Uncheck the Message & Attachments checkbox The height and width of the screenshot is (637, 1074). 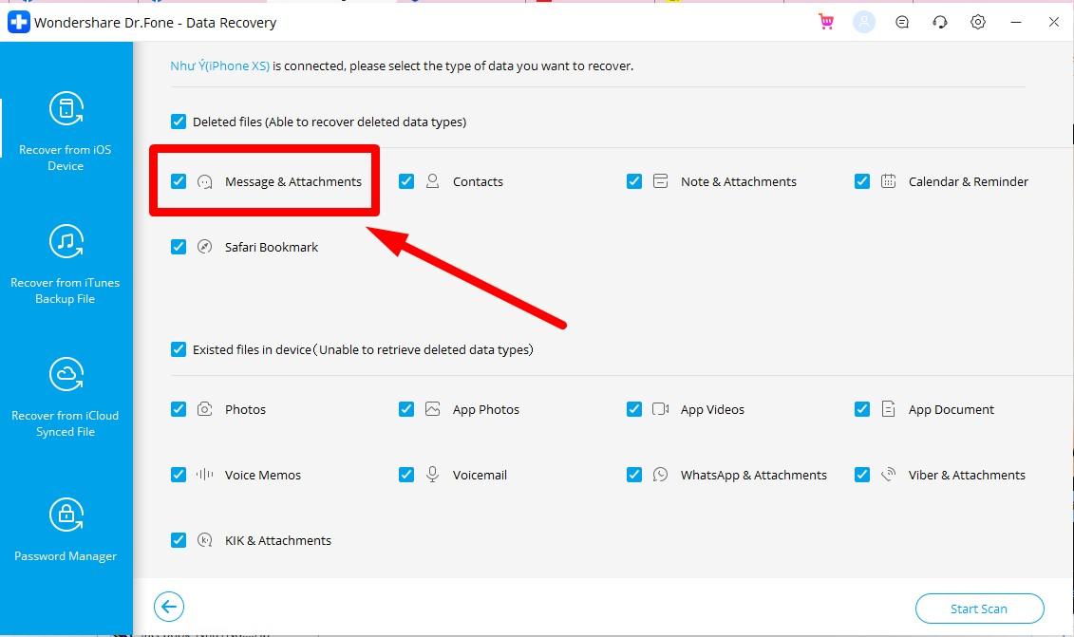tap(179, 181)
